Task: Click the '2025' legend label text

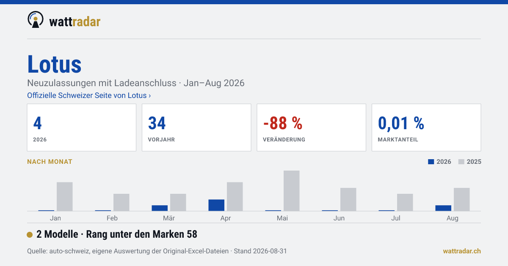Action: point(474,162)
